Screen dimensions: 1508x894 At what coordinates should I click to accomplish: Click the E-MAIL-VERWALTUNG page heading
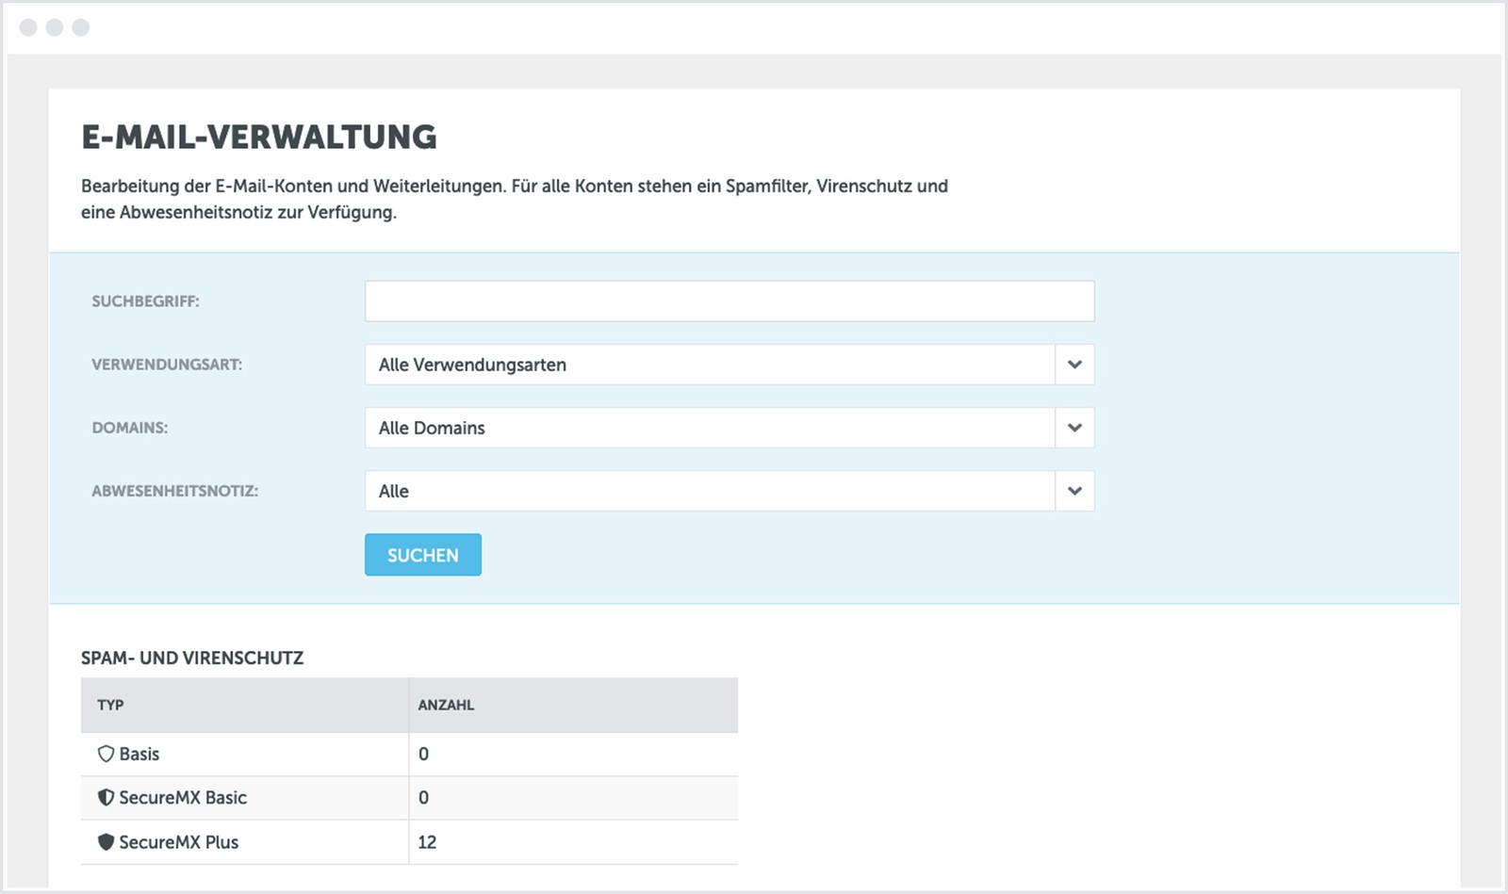(x=259, y=138)
